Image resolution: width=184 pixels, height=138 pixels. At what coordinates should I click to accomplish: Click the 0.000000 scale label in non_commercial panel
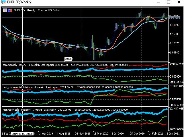click(x=175, y=99)
